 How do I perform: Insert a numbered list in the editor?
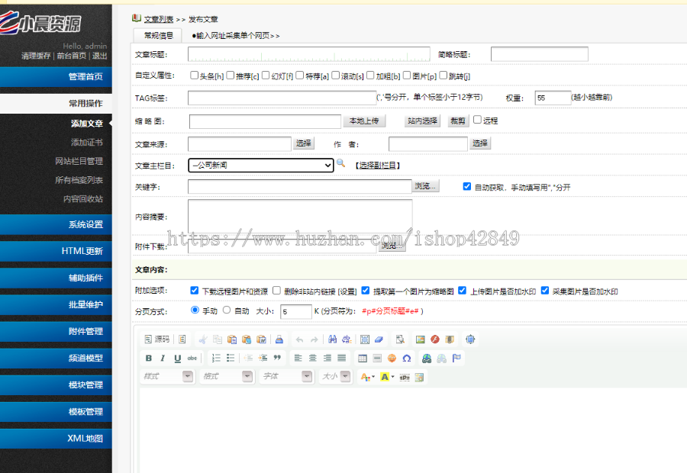click(216, 359)
